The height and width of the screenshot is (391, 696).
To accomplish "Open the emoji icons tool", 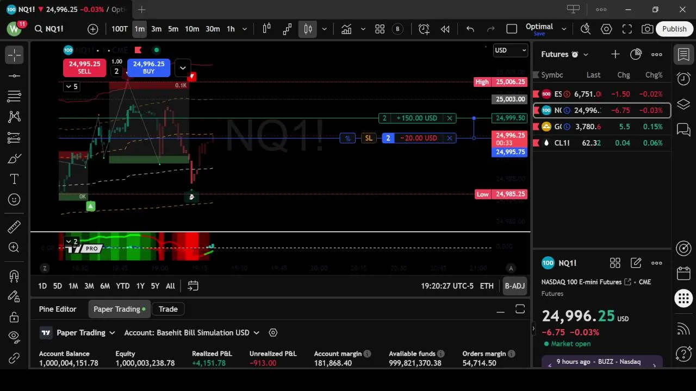I will (14, 200).
